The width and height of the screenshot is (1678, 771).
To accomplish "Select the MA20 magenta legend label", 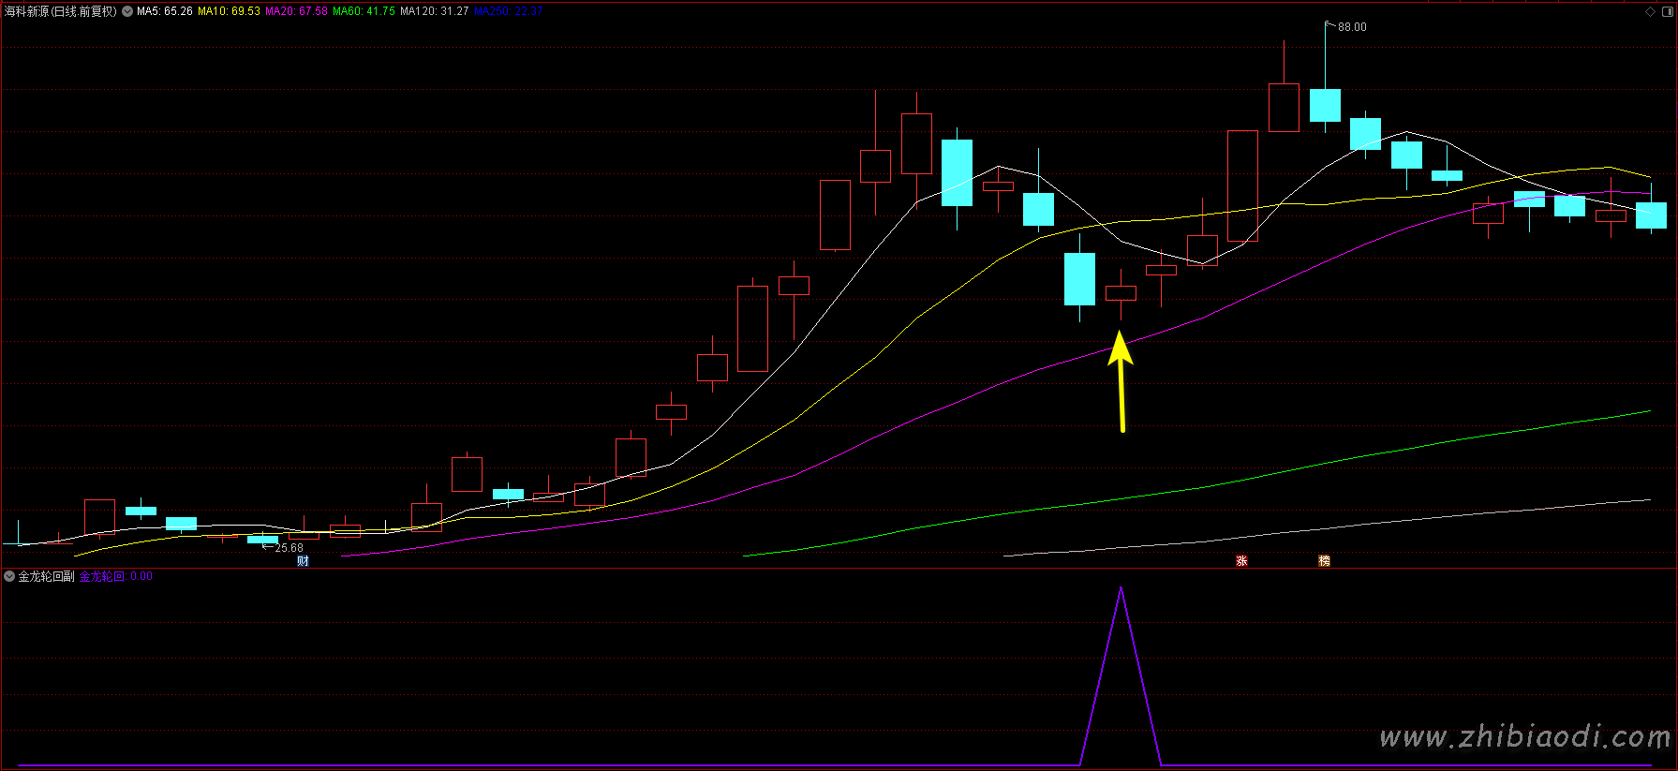I will 296,11.
